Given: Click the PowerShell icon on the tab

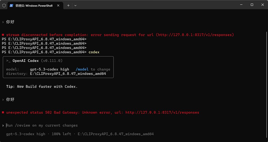Looking at the screenshot, I should pyautogui.click(x=11, y=5).
